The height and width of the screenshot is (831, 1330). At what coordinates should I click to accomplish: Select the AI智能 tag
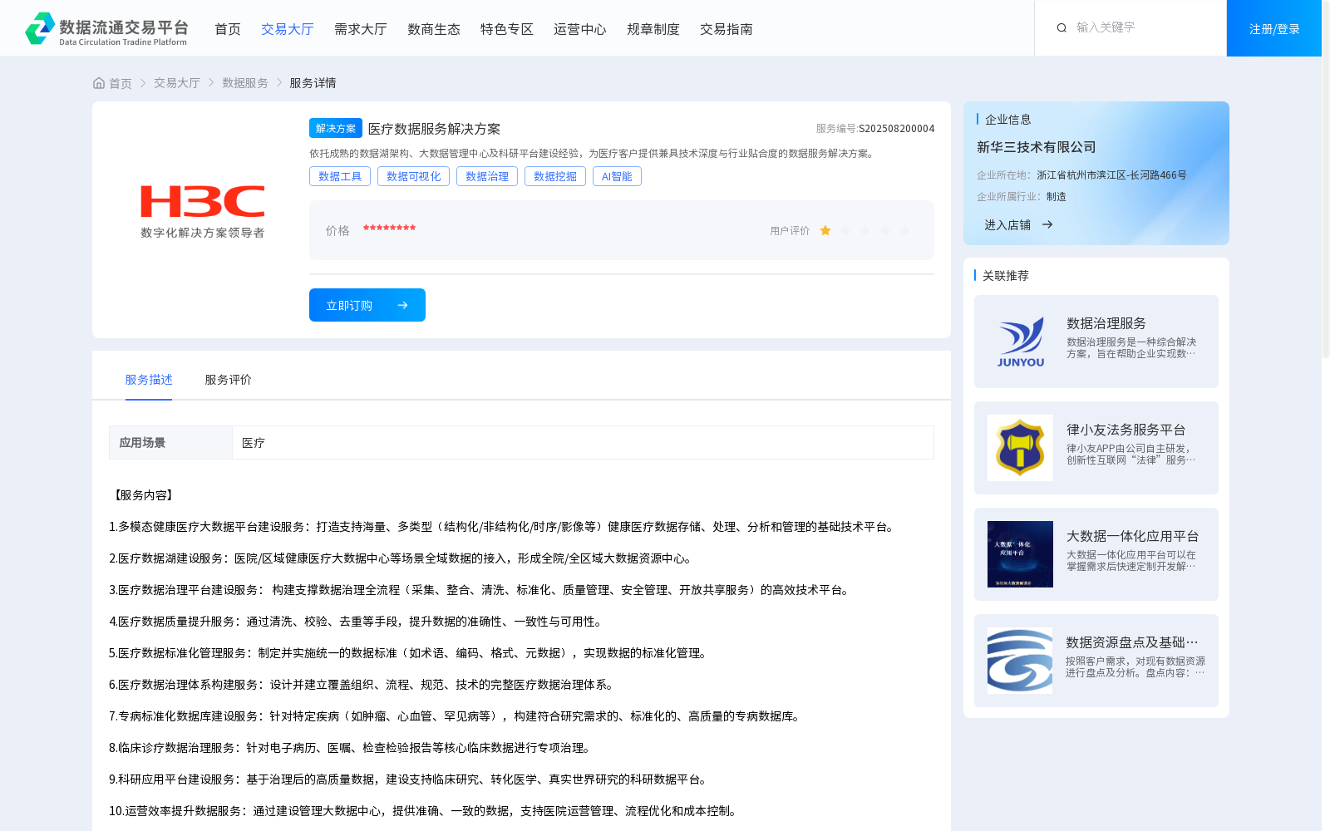617,176
